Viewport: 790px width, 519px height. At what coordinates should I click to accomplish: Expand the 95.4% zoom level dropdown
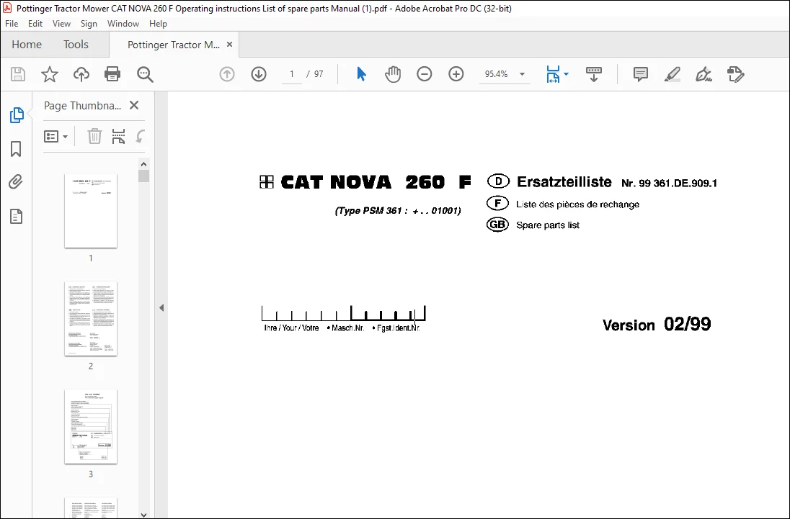click(523, 74)
